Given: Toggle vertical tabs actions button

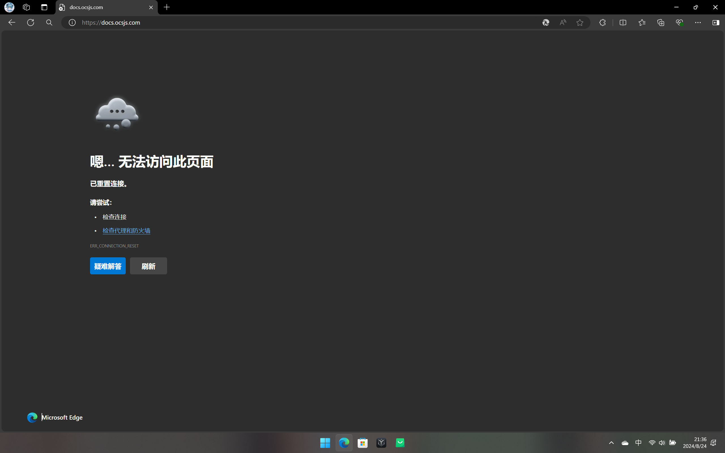Looking at the screenshot, I should click(44, 7).
